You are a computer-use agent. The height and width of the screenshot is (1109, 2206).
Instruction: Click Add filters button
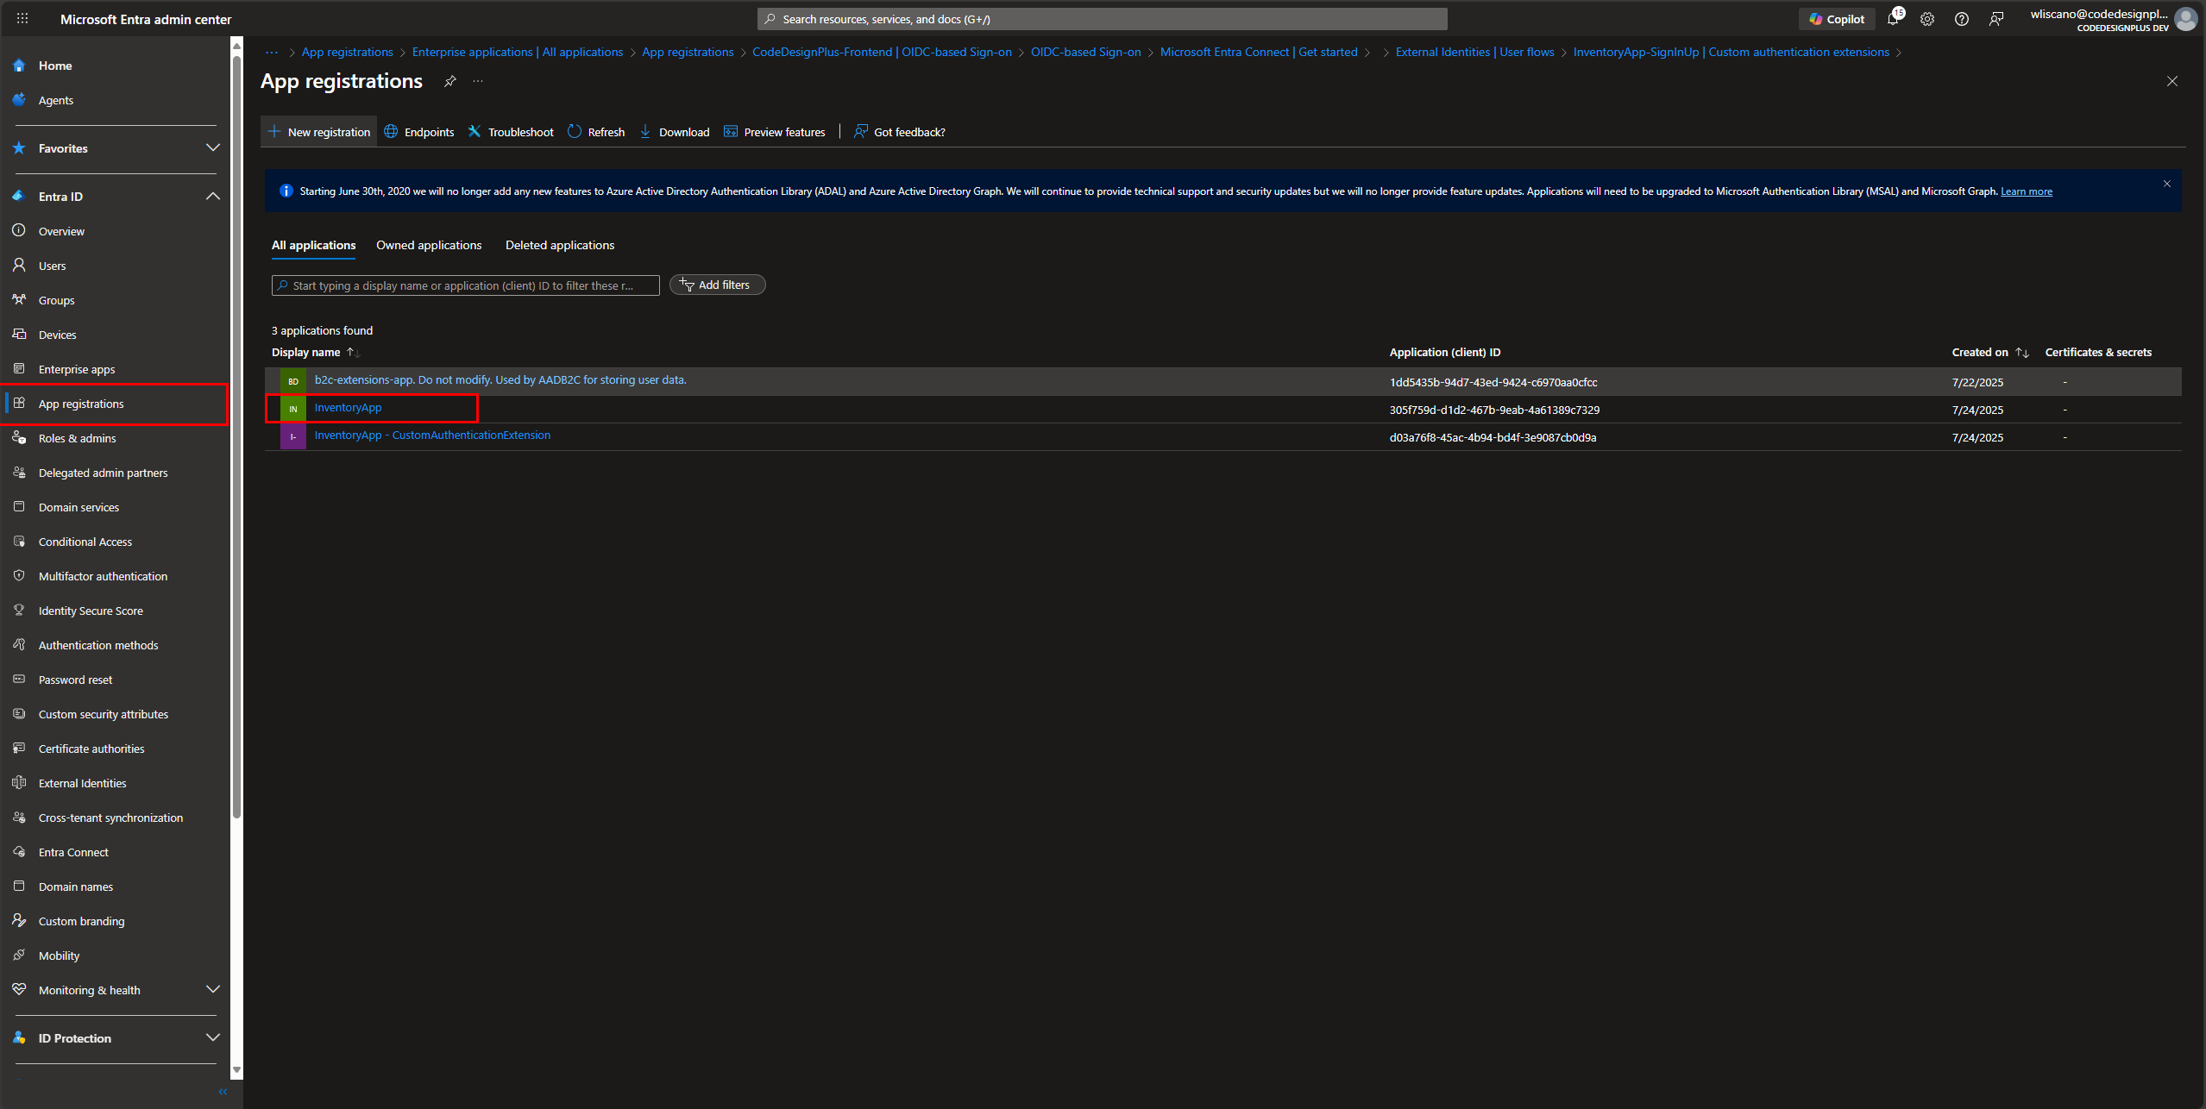pyautogui.click(x=717, y=285)
